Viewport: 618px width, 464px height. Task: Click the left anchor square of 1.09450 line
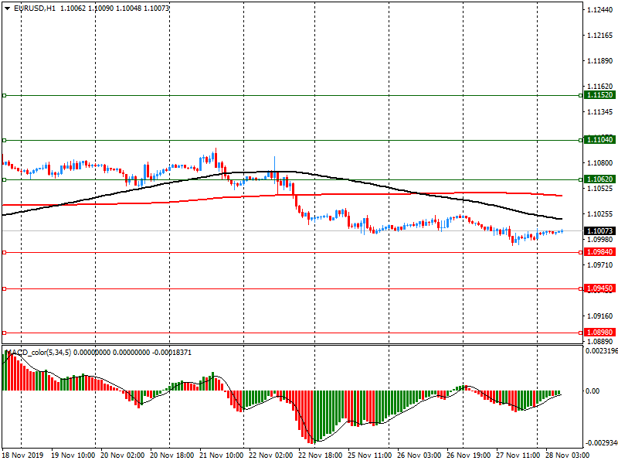[x=4, y=288]
